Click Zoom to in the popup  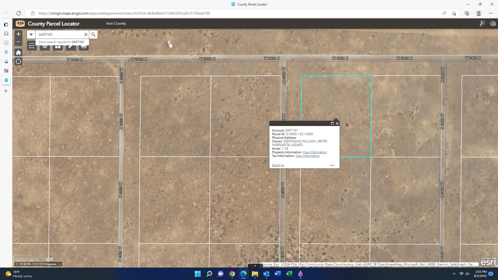coord(278,165)
